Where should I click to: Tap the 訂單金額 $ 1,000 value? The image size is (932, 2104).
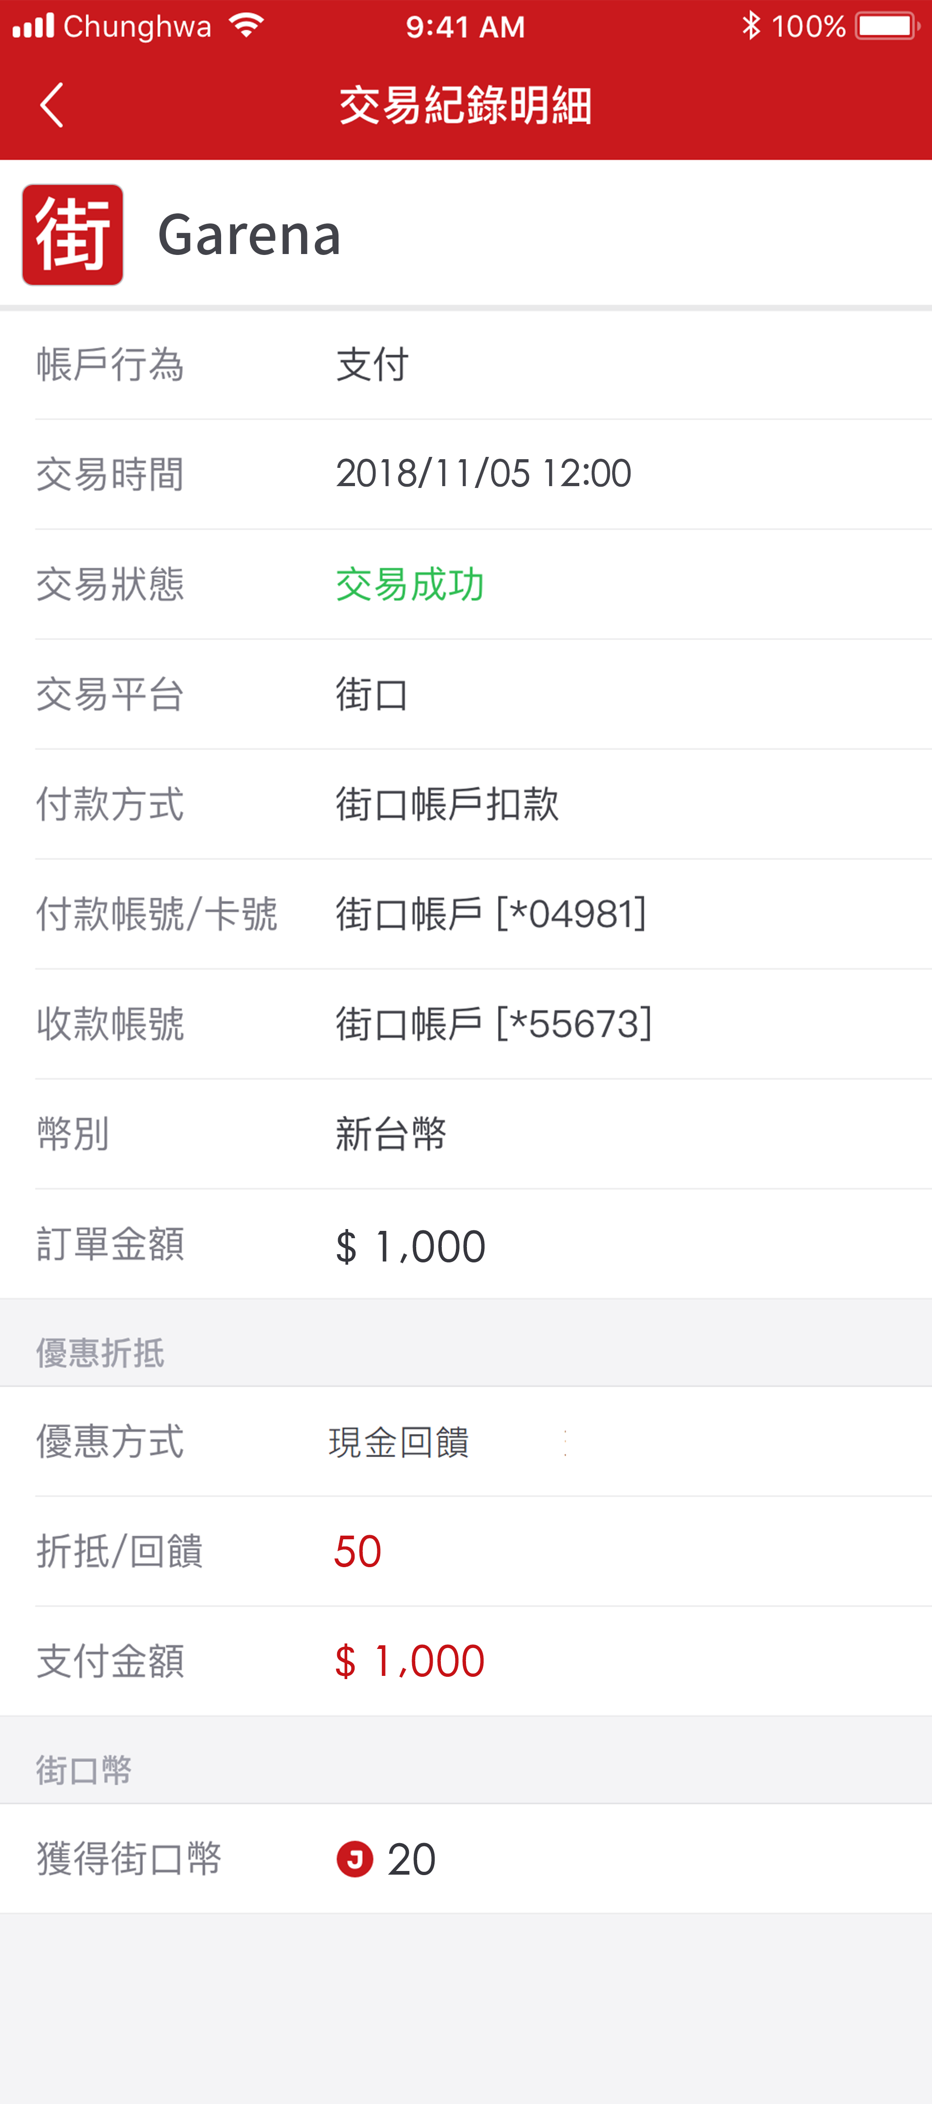pyautogui.click(x=410, y=1245)
